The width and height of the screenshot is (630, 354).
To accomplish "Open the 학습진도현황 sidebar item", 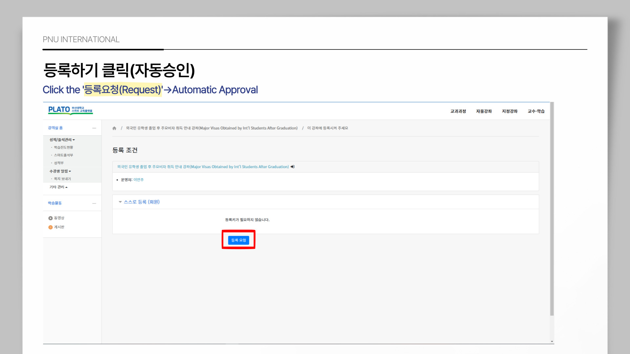I will (63, 147).
